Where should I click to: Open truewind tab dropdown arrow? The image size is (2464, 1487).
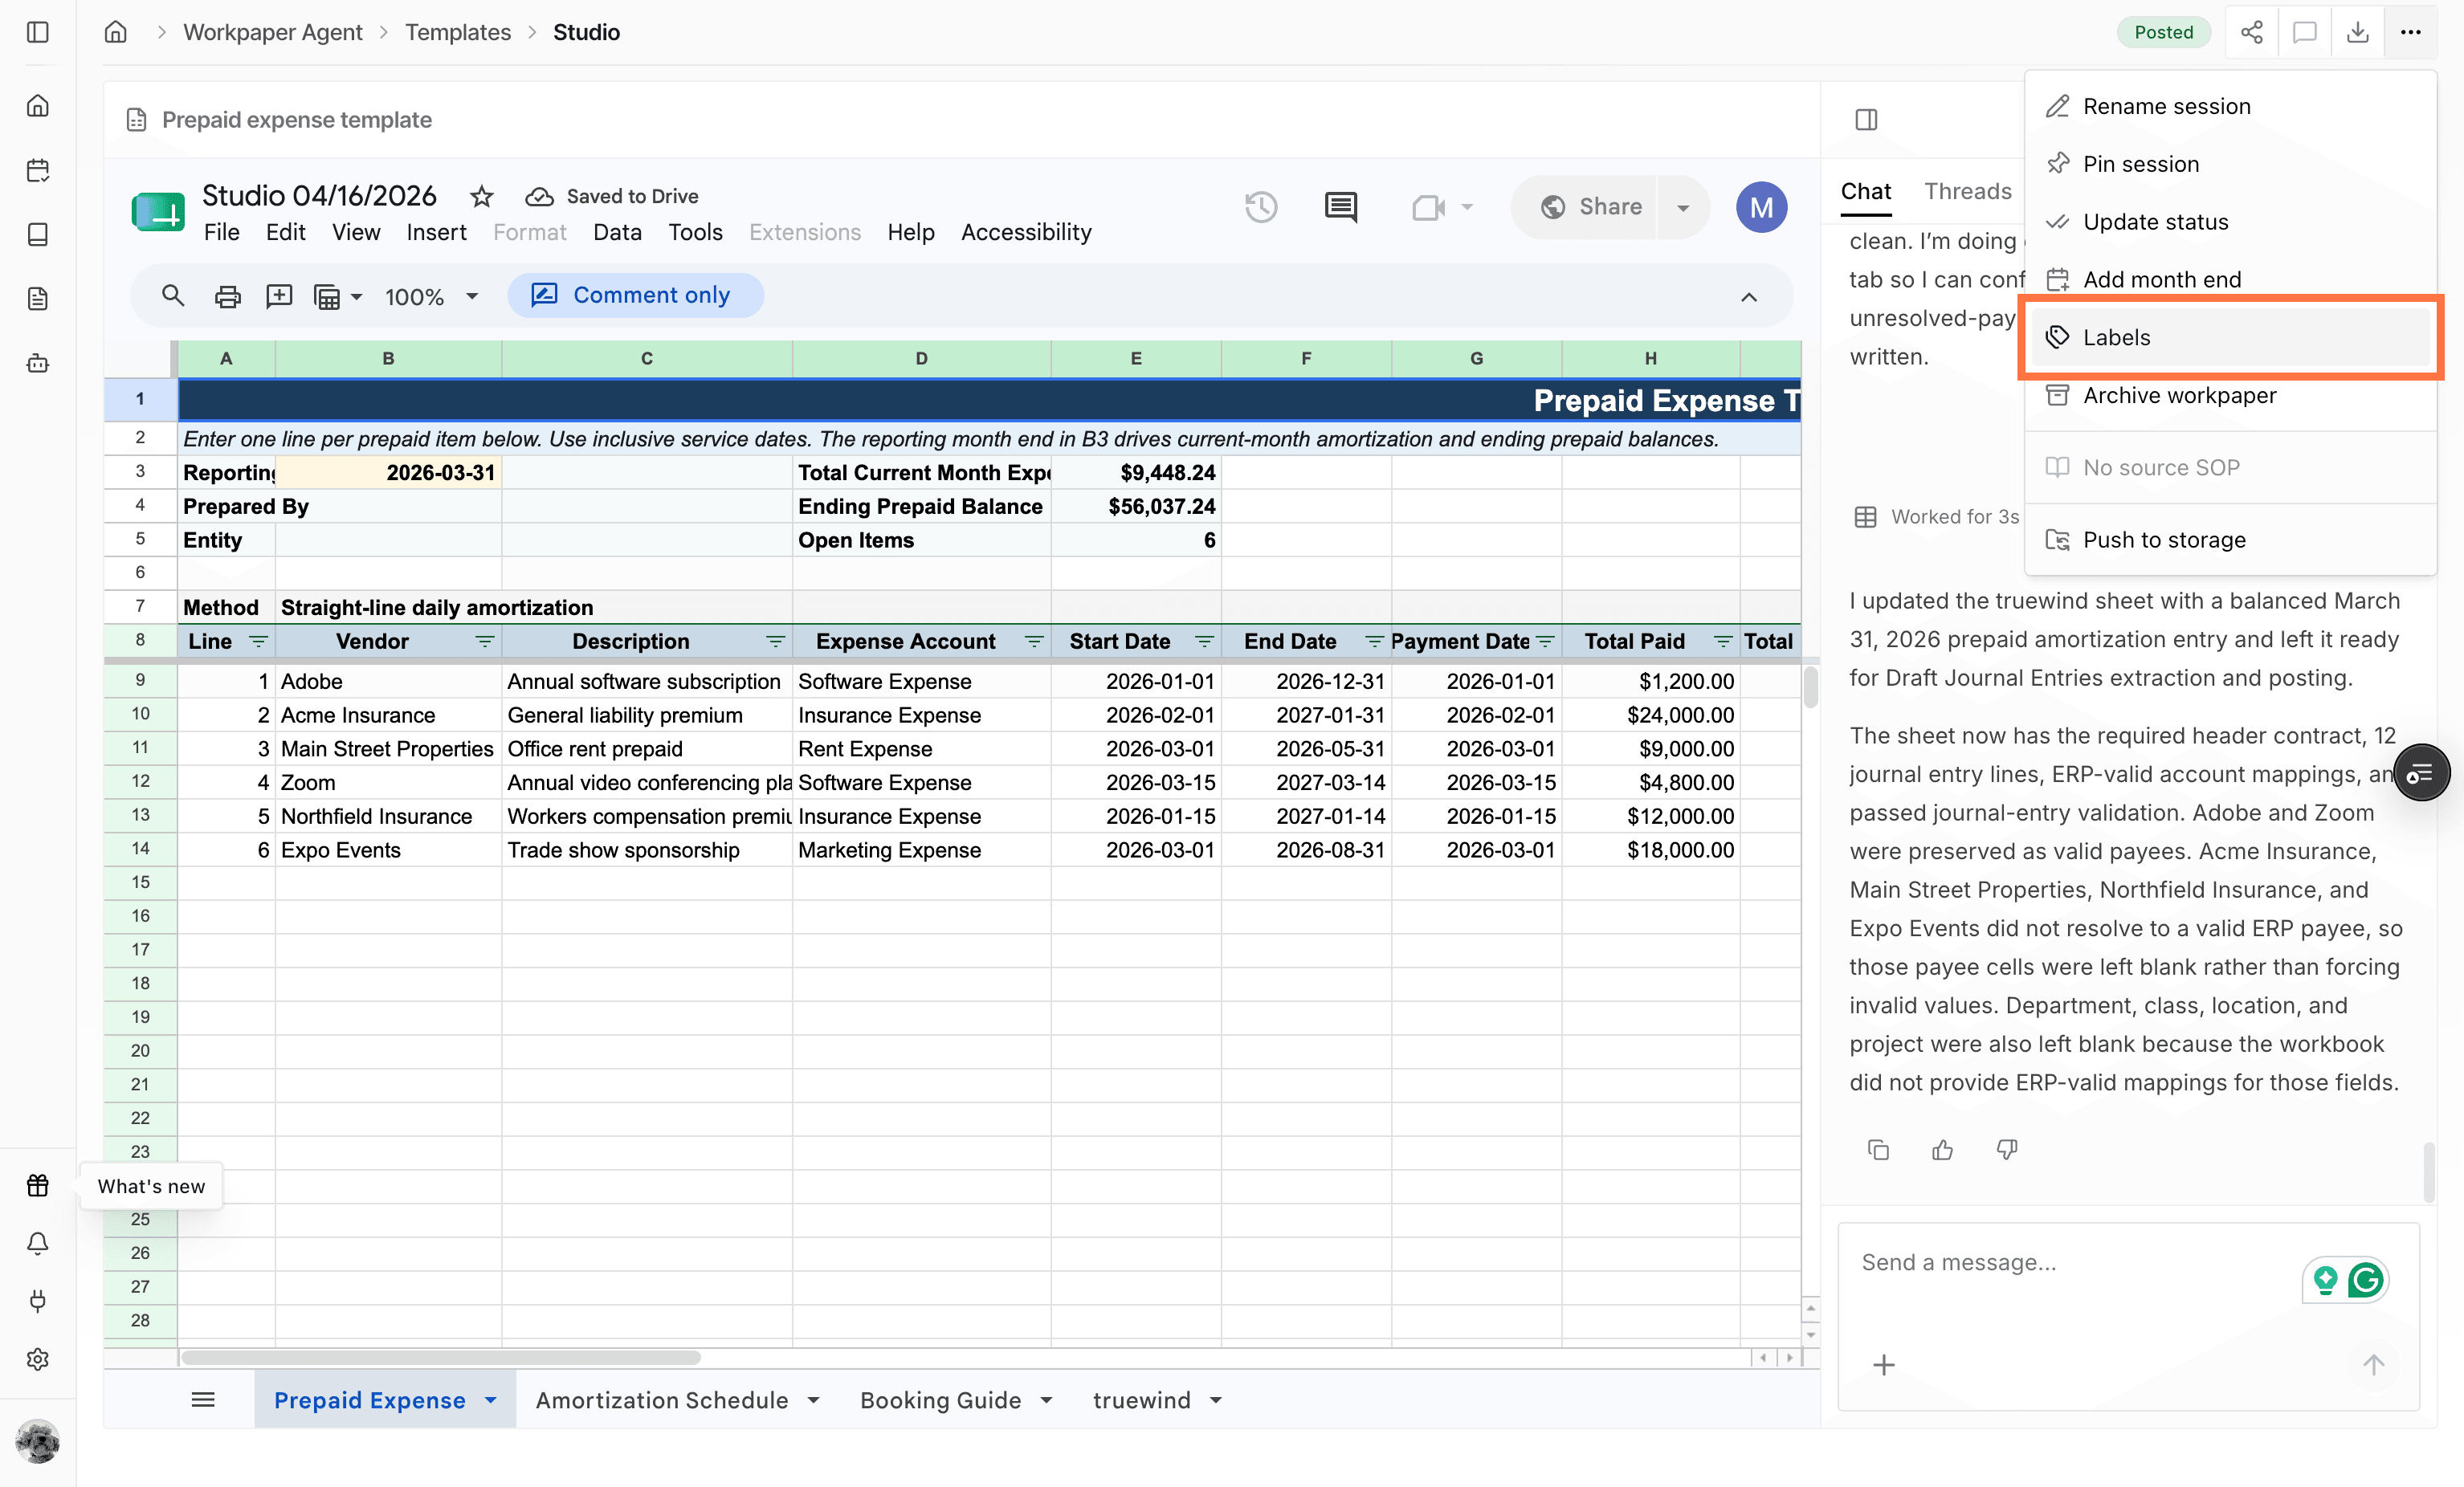[1216, 1400]
